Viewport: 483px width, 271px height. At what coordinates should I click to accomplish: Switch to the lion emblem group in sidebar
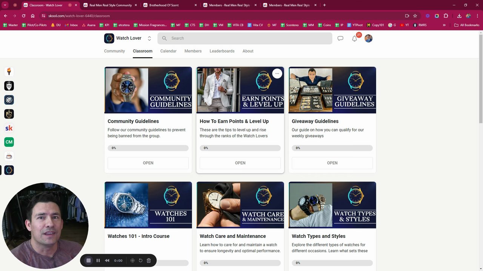click(9, 100)
